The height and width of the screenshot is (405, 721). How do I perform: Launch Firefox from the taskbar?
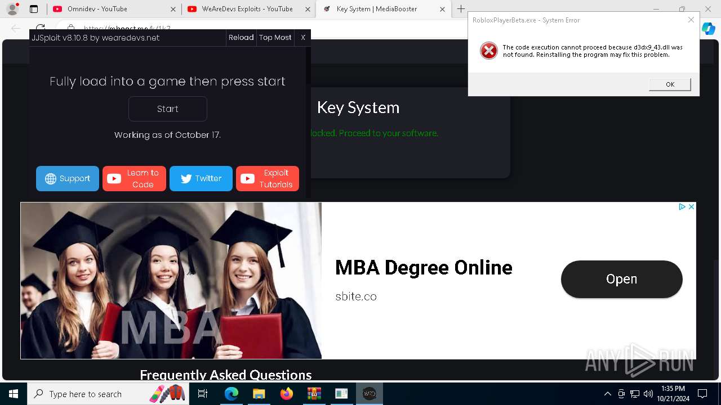[286, 394]
